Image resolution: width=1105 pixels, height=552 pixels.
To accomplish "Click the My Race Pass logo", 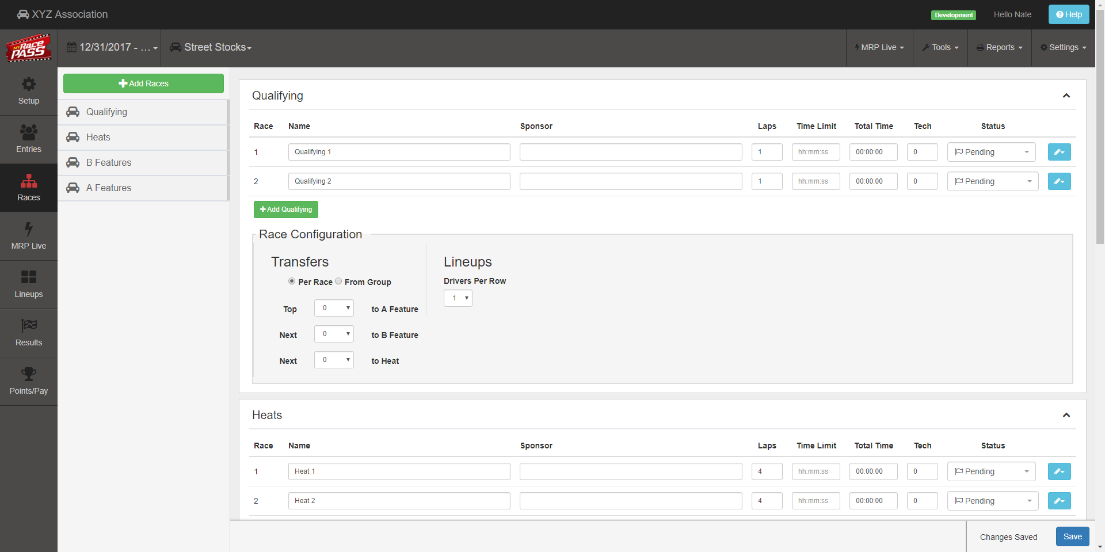I will pos(29,48).
